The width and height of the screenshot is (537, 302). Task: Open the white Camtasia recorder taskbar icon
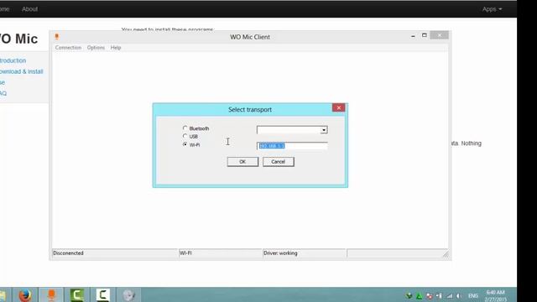pyautogui.click(x=102, y=294)
